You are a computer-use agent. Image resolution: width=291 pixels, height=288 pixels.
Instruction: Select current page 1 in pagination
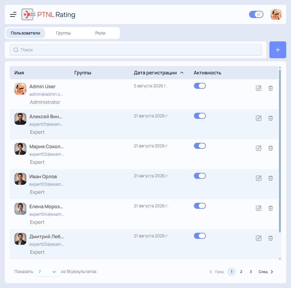coord(231,271)
